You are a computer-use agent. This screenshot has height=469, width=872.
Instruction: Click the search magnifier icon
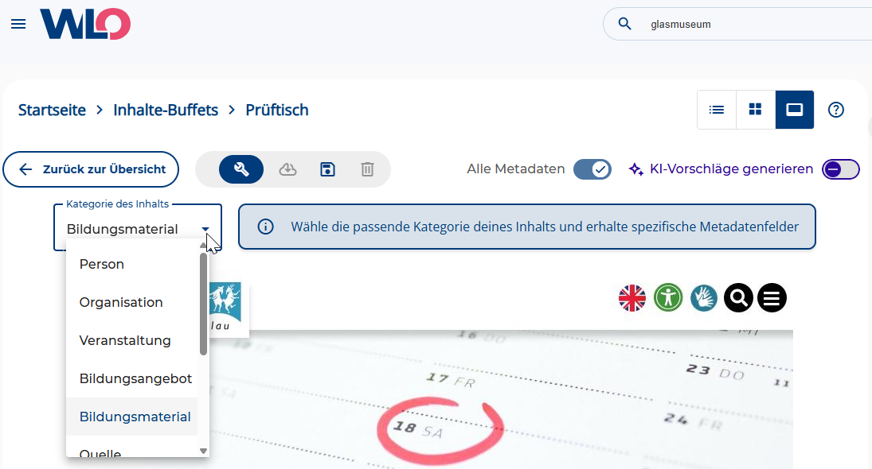pos(624,24)
